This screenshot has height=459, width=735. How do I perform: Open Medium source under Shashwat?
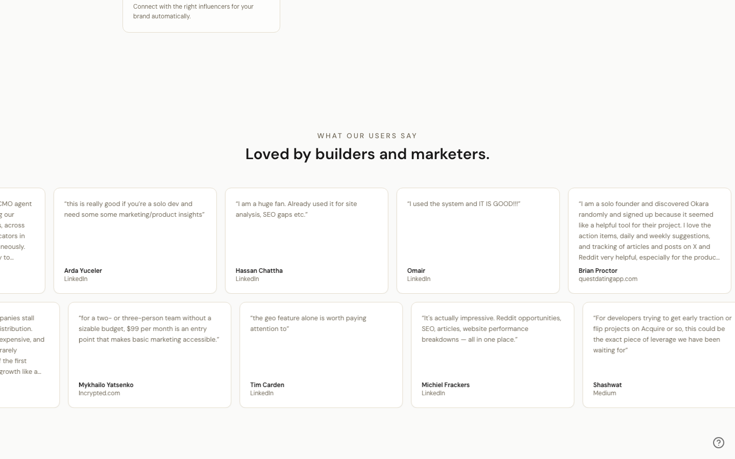(604, 393)
